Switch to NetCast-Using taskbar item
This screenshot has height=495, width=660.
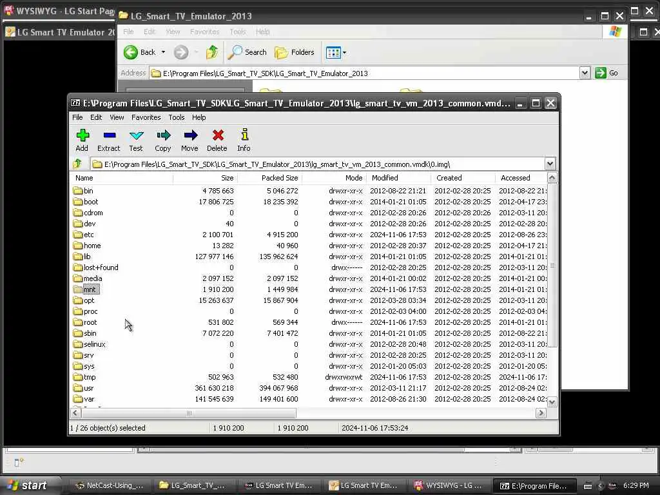pos(109,485)
